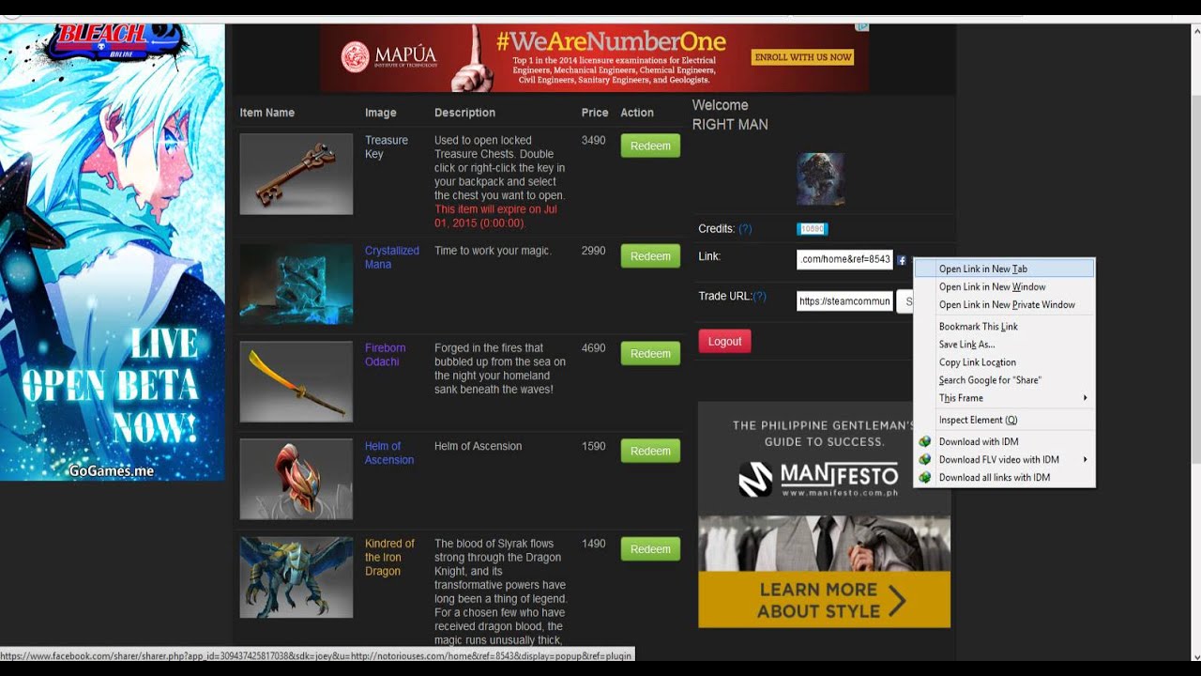Click the GoGames.me text on Bleach ad

click(x=111, y=470)
